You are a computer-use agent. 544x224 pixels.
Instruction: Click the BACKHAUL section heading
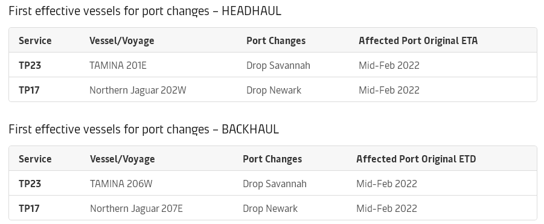[144, 129]
